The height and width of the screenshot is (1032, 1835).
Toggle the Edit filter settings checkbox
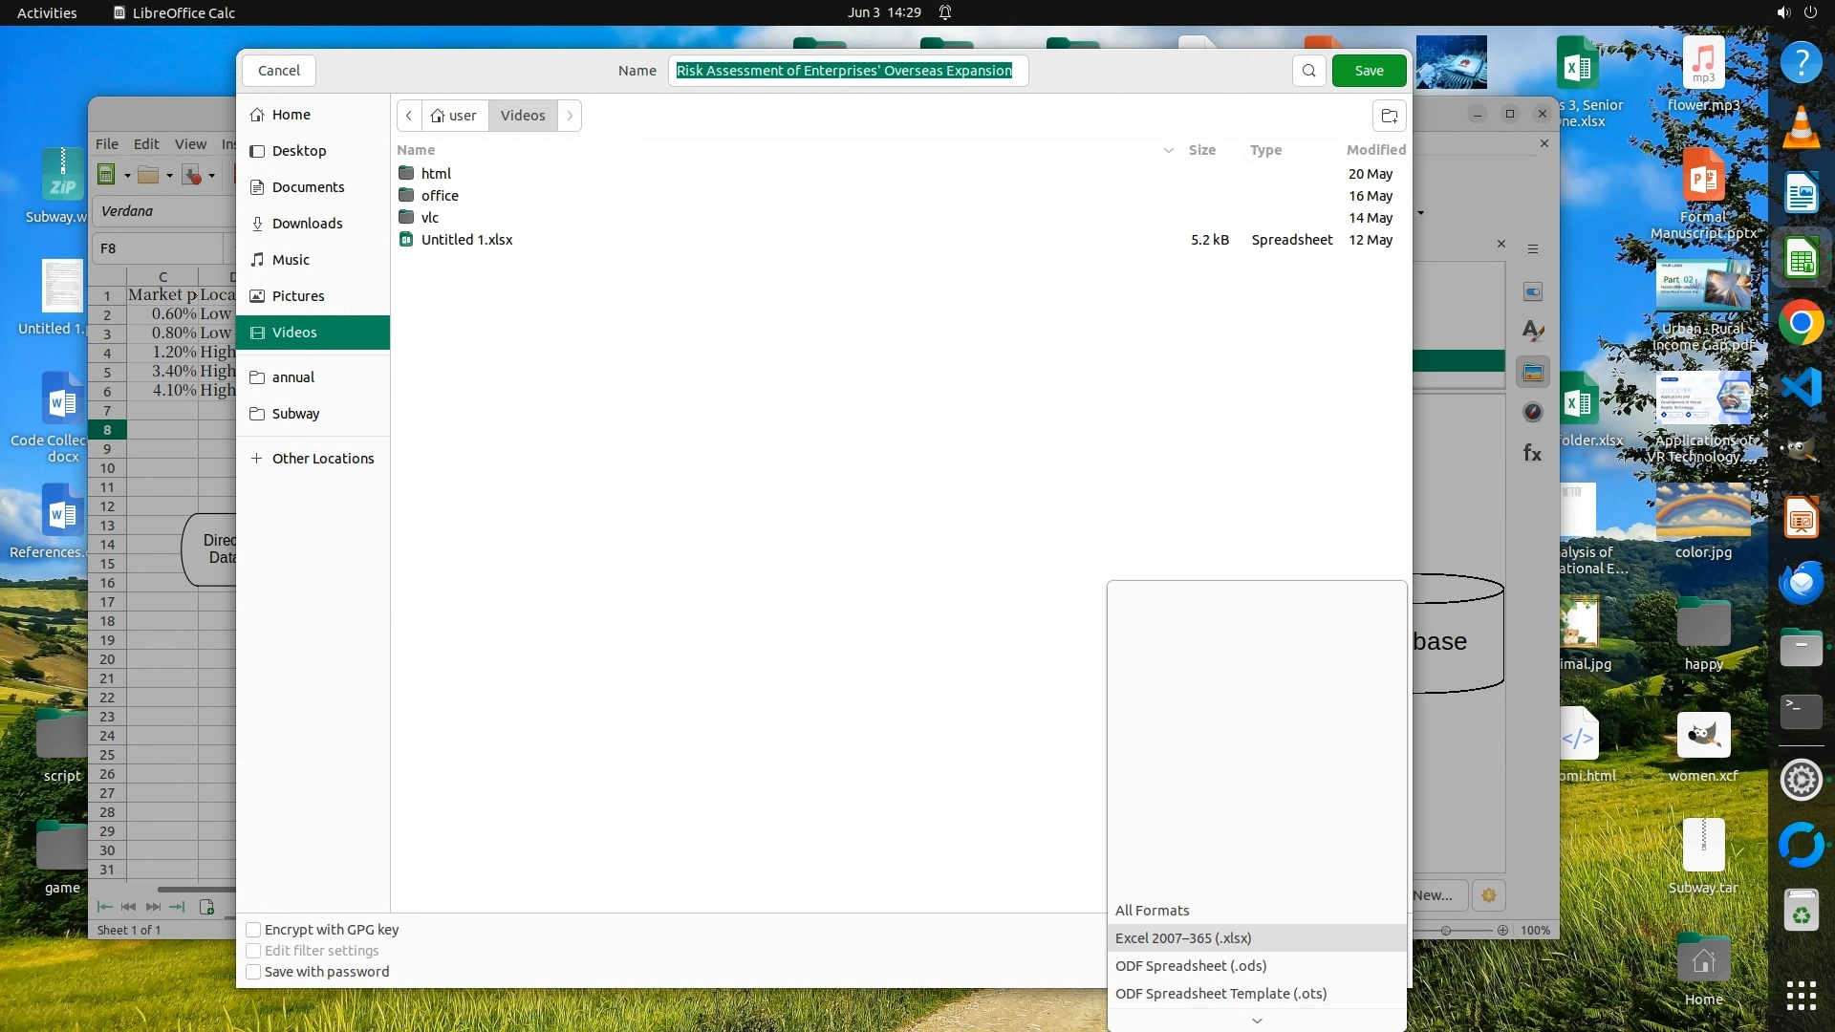pyautogui.click(x=253, y=951)
